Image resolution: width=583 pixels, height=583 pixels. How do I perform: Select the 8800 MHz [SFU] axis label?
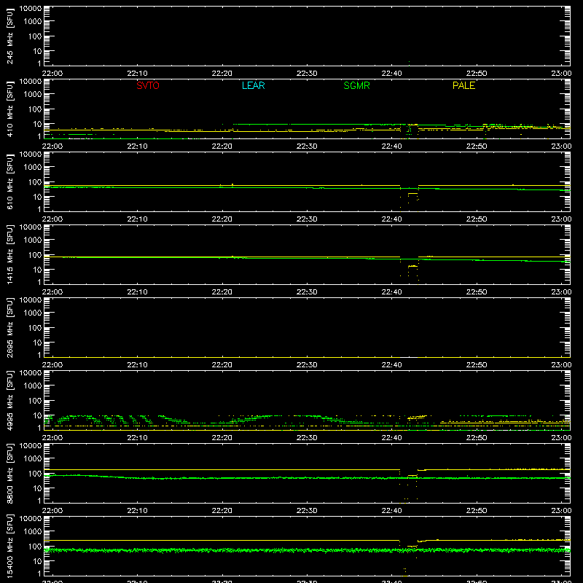coord(9,473)
